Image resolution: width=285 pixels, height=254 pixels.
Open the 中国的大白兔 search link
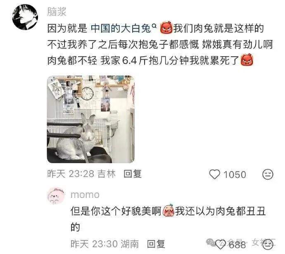click(x=121, y=28)
